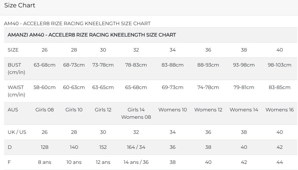The width and height of the screenshot is (298, 170).
Task: Select waist value 63-65cm
Action: pos(103,87)
